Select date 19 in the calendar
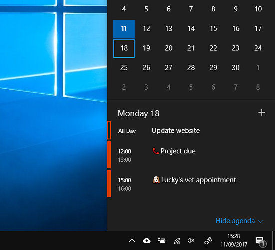275x250 pixels. 146,48
